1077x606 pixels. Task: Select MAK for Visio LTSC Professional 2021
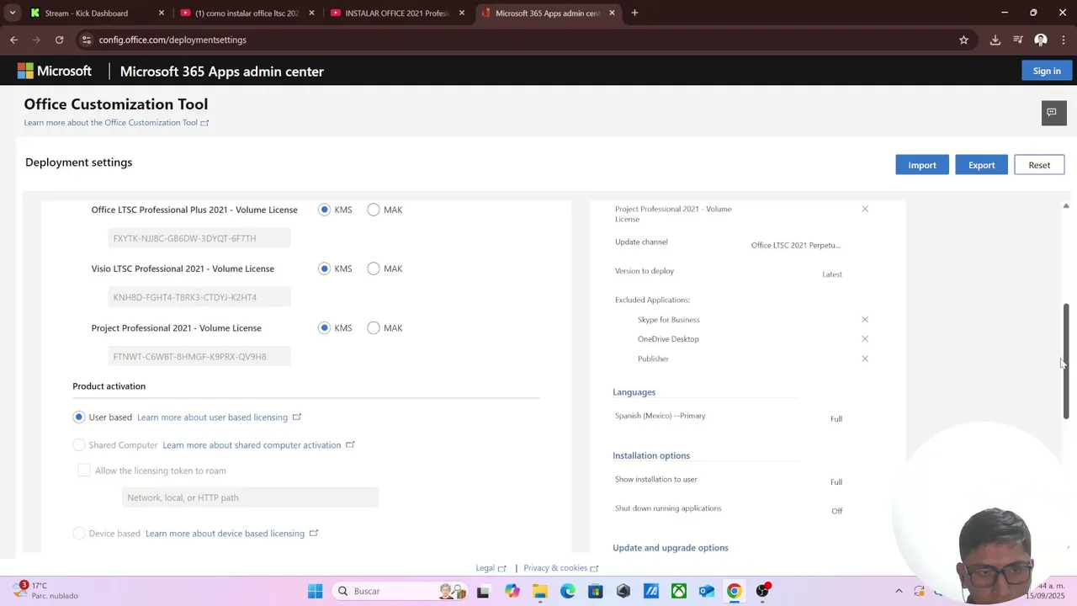click(374, 268)
